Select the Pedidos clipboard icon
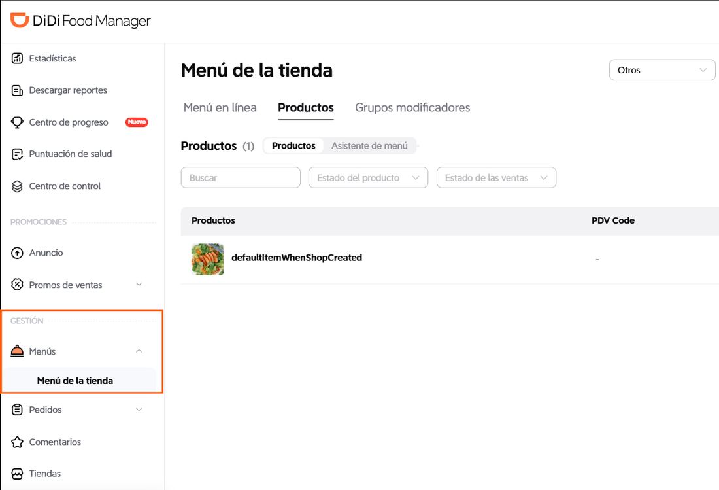719x490 pixels. click(17, 410)
